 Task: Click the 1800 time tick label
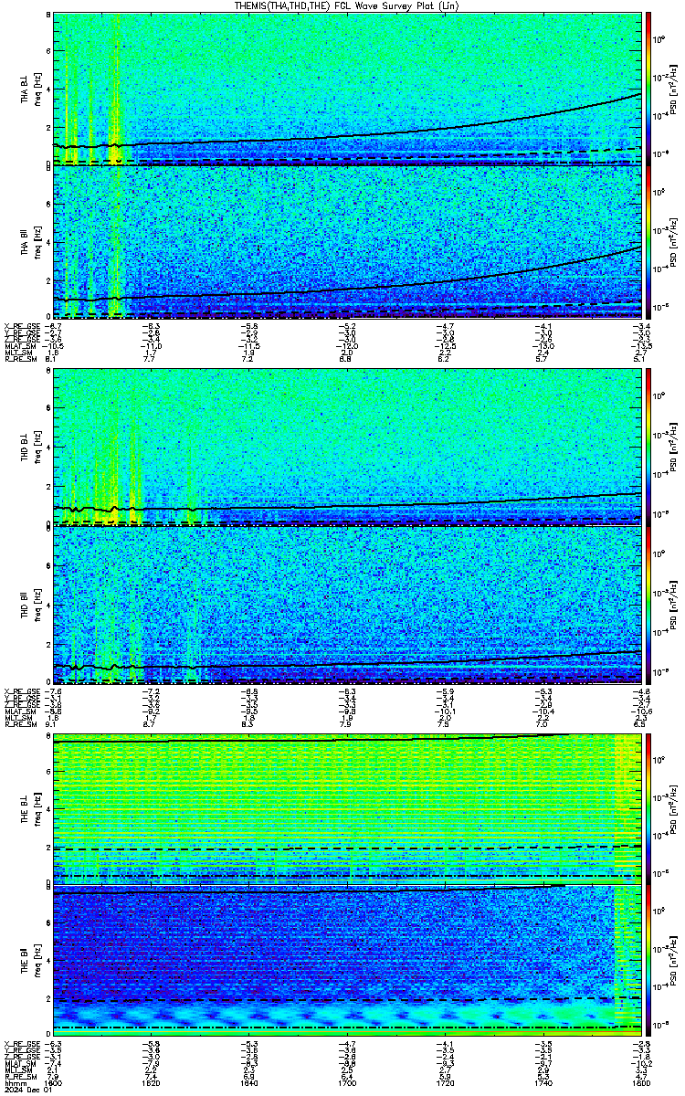[641, 1081]
